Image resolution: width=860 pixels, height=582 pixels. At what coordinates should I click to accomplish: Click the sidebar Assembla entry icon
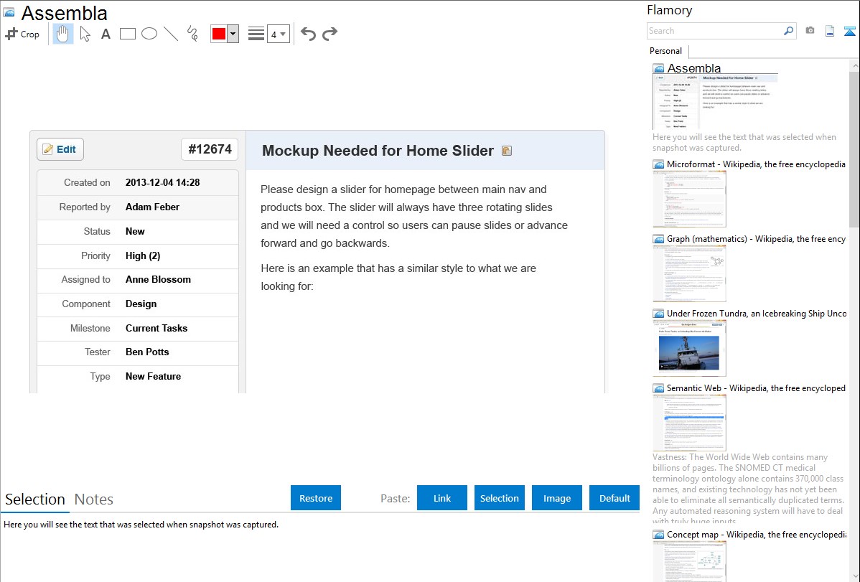coord(658,68)
